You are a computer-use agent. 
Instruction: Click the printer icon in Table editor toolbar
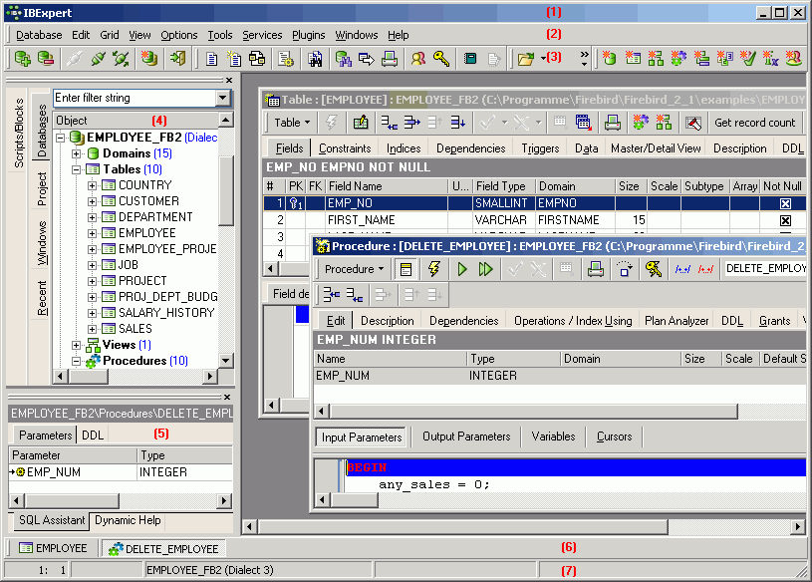point(613,123)
